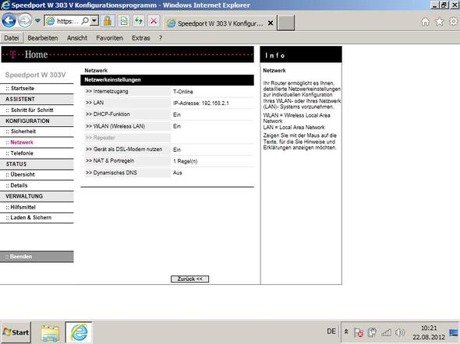
Task: Click the compatibility view page icon
Action: (x=124, y=21)
